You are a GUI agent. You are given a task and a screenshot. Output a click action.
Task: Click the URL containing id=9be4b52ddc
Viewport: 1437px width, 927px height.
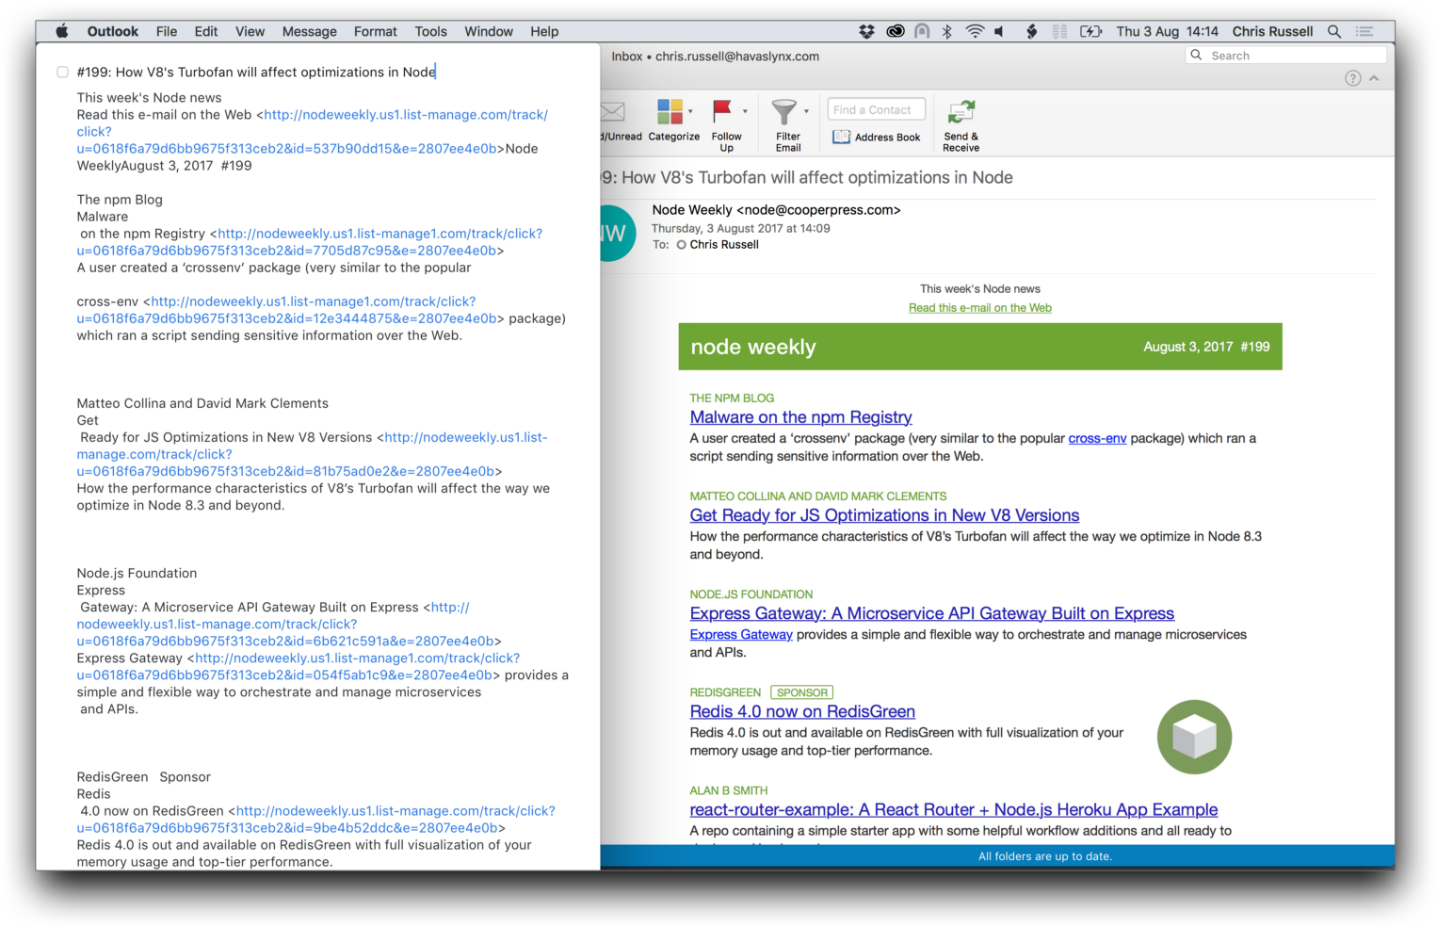pyautogui.click(x=316, y=820)
